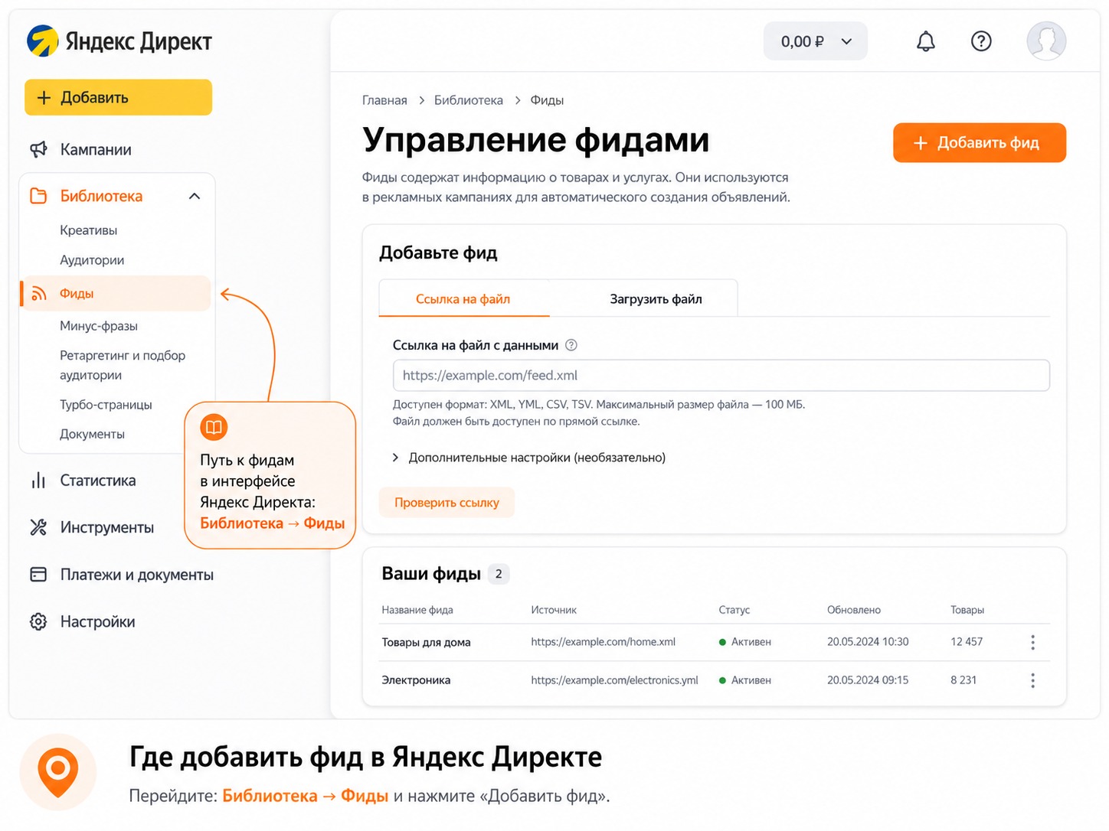1109x831 pixels.
Task: Open Платежи и документы in the sidebar
Action: (137, 575)
